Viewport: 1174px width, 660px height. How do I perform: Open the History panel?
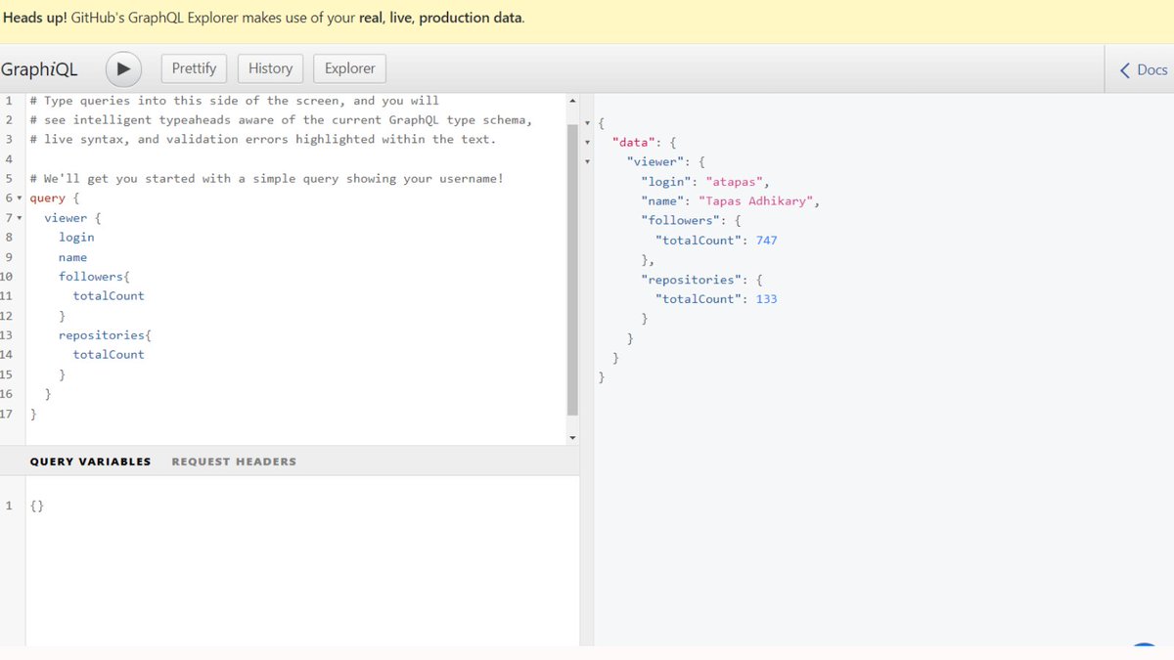pos(270,68)
